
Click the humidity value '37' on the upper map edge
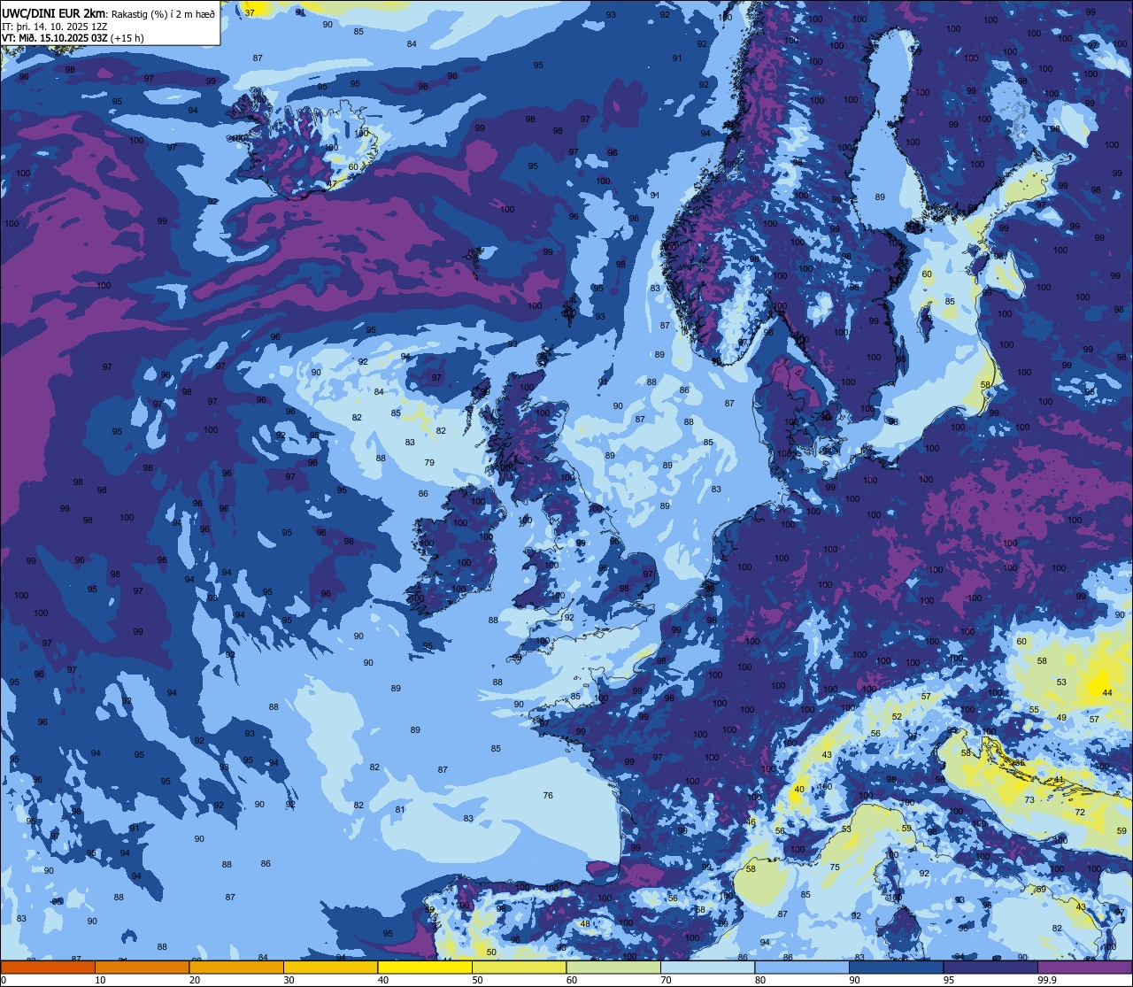[x=250, y=12]
